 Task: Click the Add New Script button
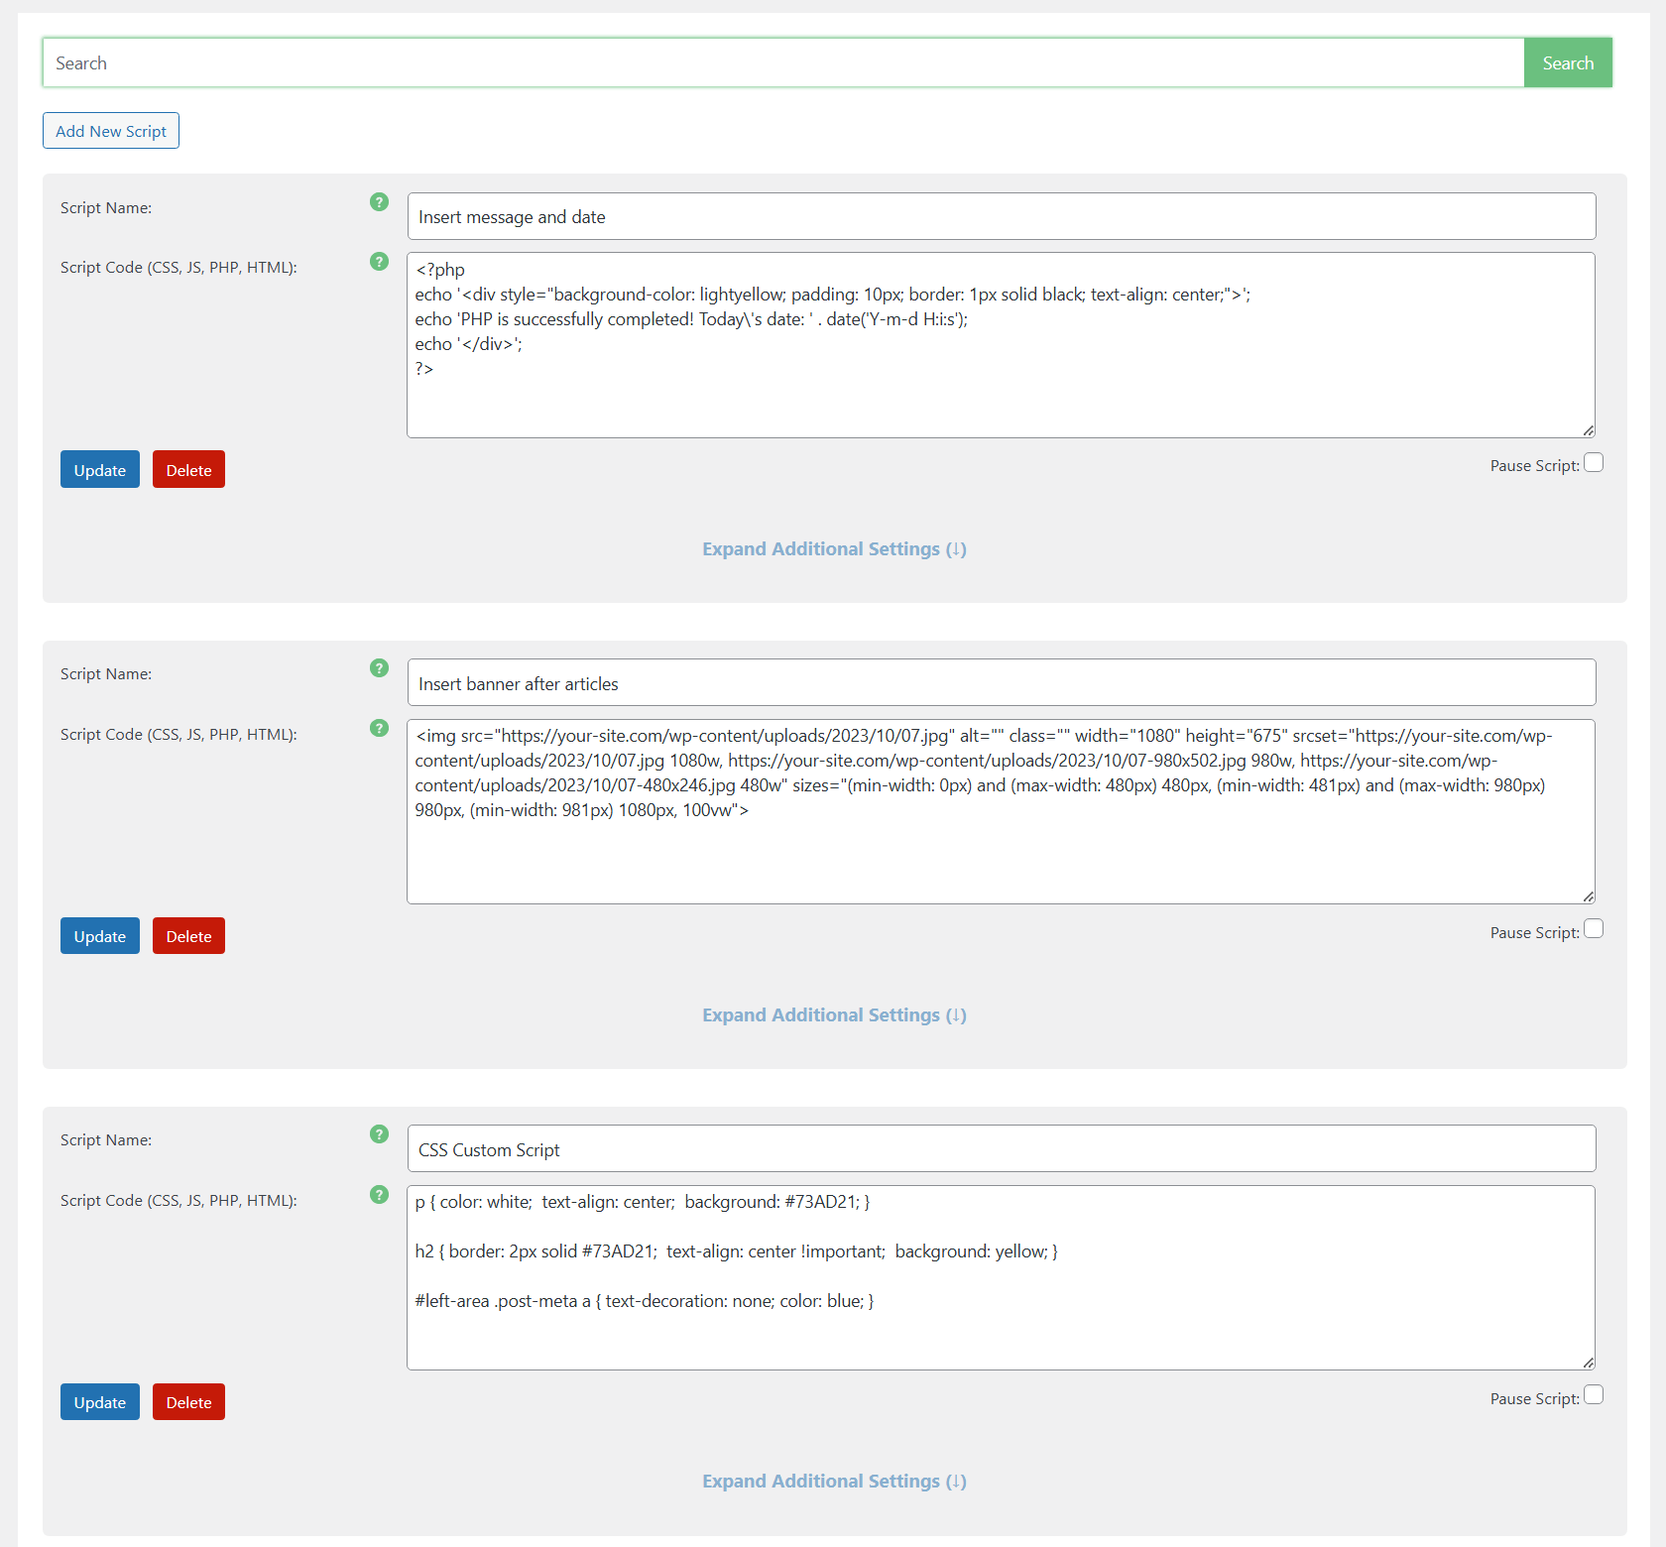[111, 131]
